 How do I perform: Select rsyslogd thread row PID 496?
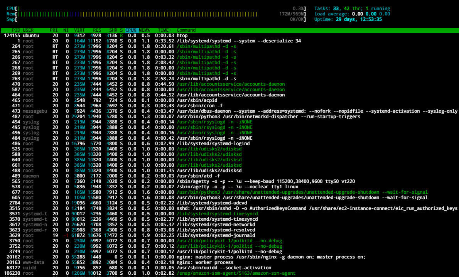[229, 133]
